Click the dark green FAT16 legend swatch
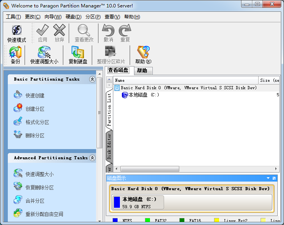284x225 pixels. pos(182,220)
